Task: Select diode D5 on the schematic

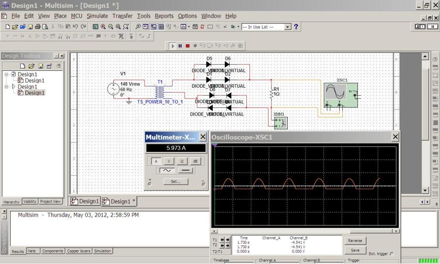Action: [209, 64]
